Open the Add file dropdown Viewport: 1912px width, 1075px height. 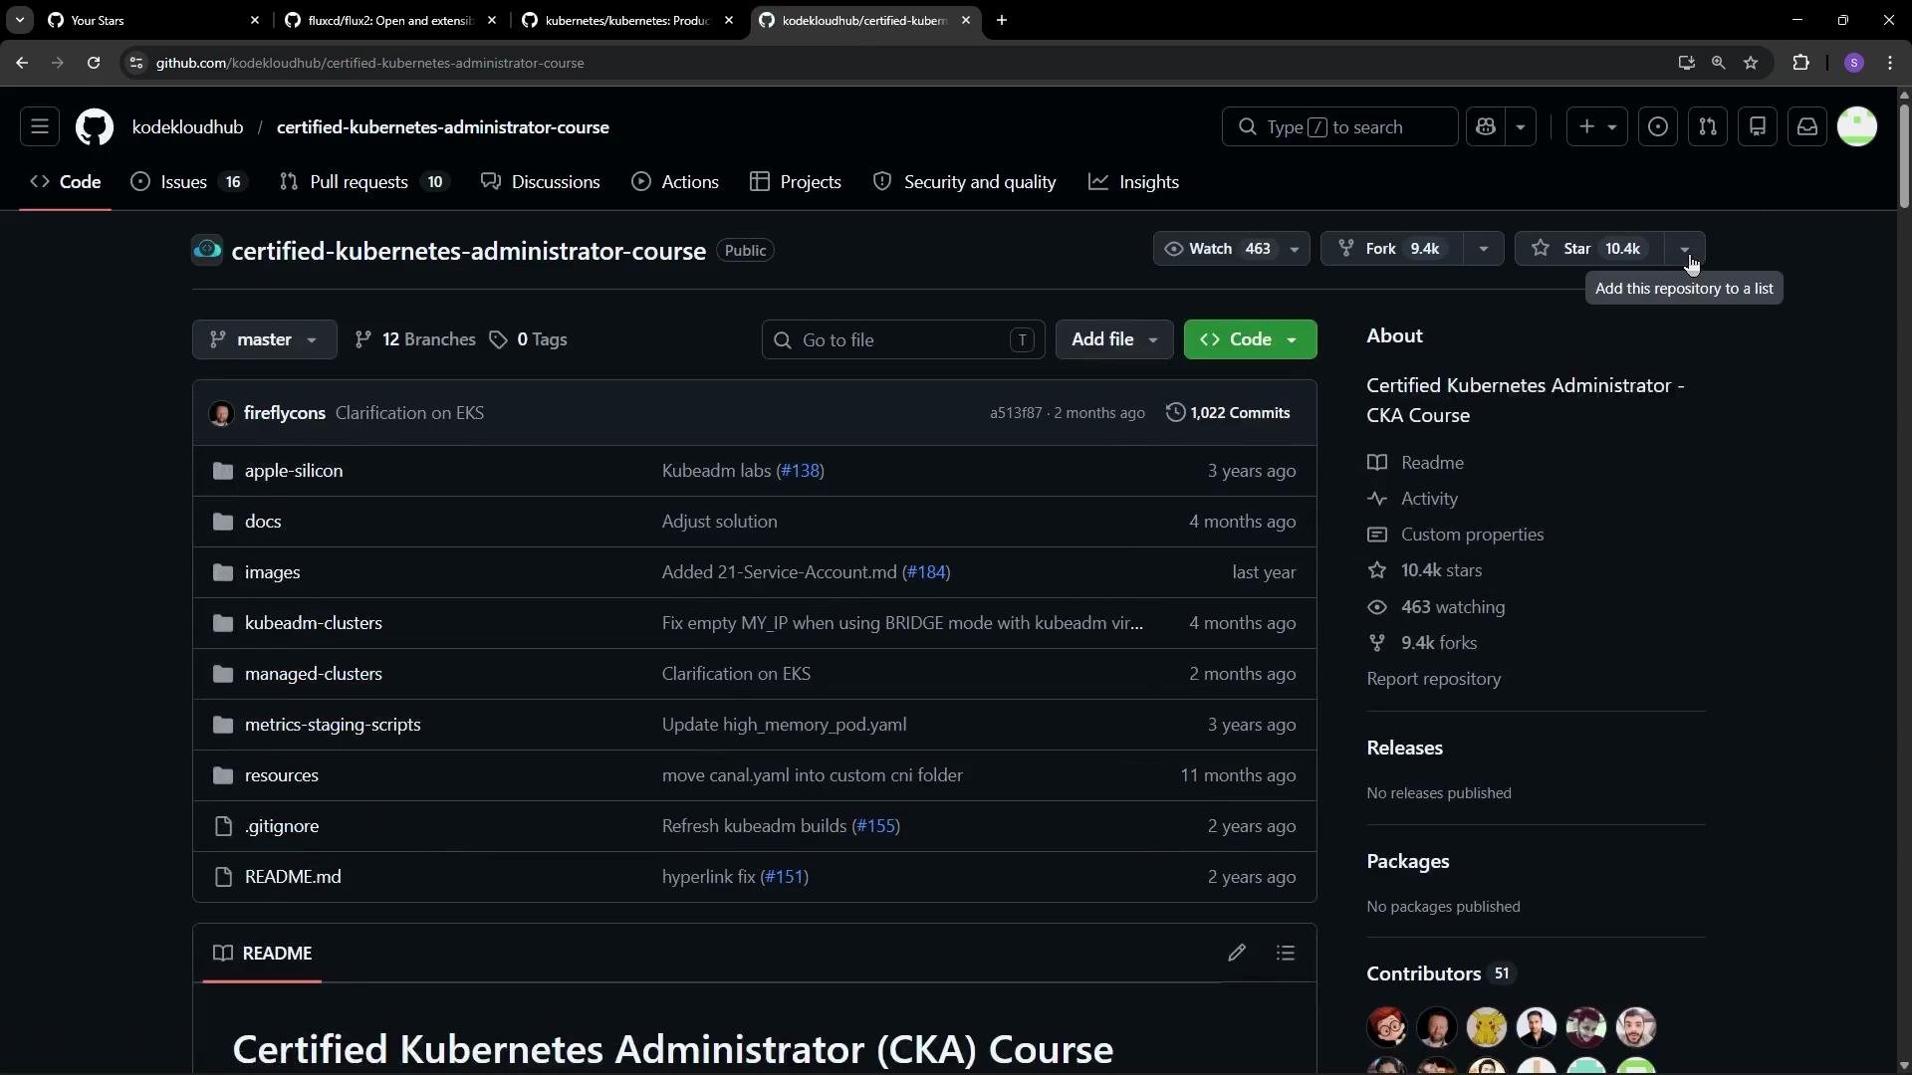(1114, 339)
